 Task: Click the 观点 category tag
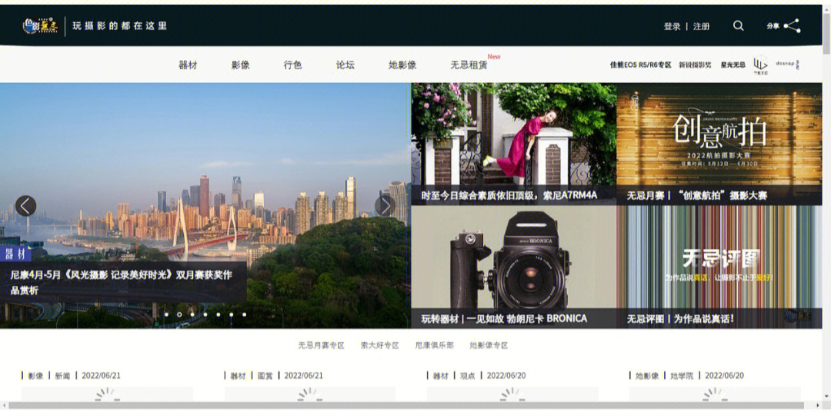tap(468, 376)
